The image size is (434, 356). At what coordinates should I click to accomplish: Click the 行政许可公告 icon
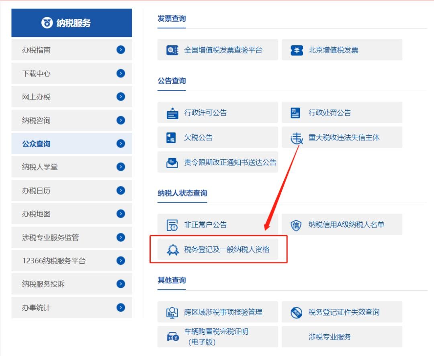(172, 113)
